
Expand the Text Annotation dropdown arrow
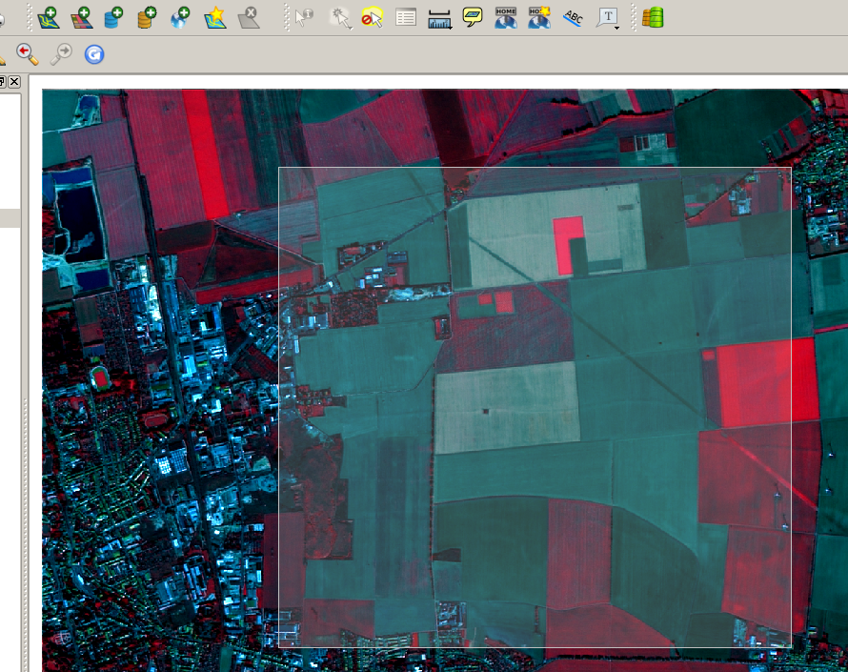click(617, 27)
